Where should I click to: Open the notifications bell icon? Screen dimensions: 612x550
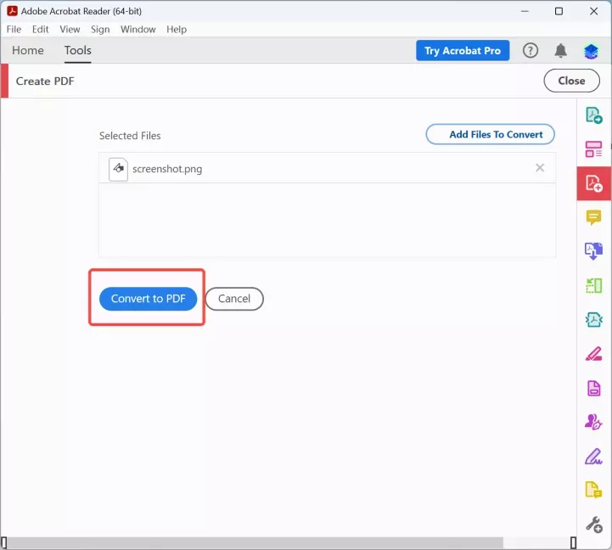560,51
